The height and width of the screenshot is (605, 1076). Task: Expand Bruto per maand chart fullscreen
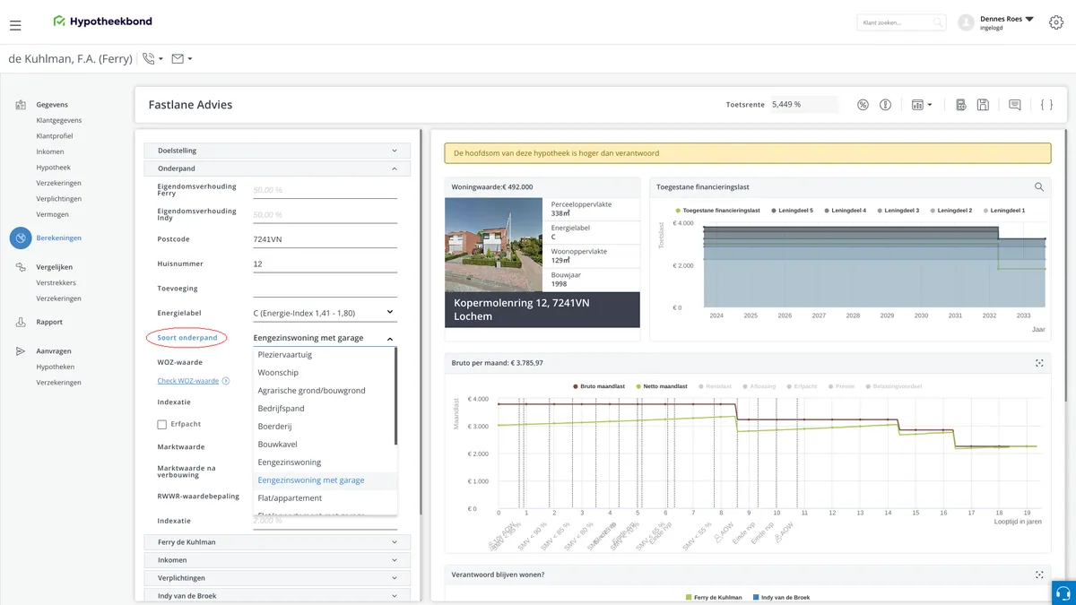tap(1039, 363)
